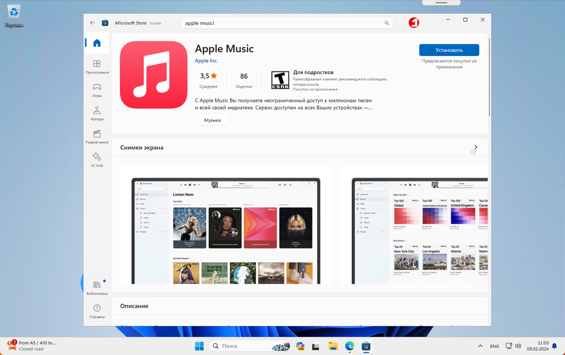The image size is (565, 355).
Task: Close the Microsoft Store window
Action: (x=483, y=20)
